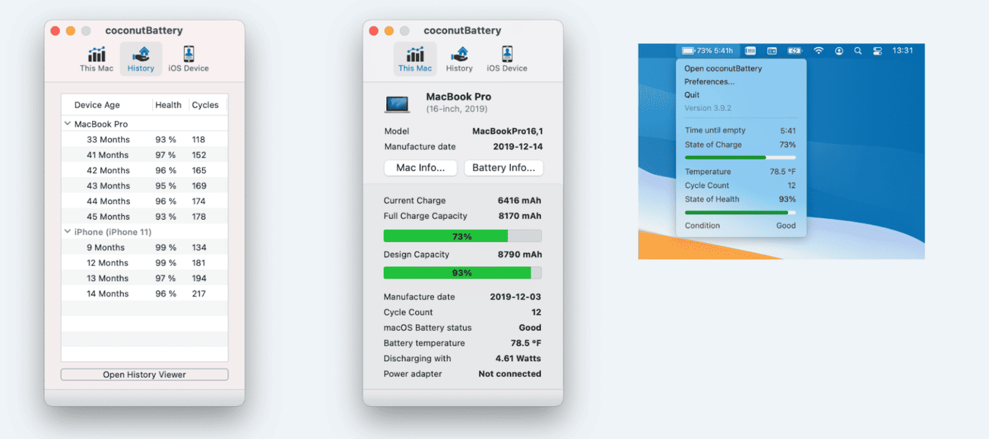Click the 152 cycles cell
989x439 pixels.
coord(199,154)
